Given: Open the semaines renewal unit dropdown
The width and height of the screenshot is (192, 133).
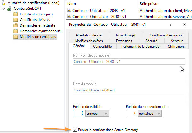Looking at the screenshot, I should click(150, 113).
